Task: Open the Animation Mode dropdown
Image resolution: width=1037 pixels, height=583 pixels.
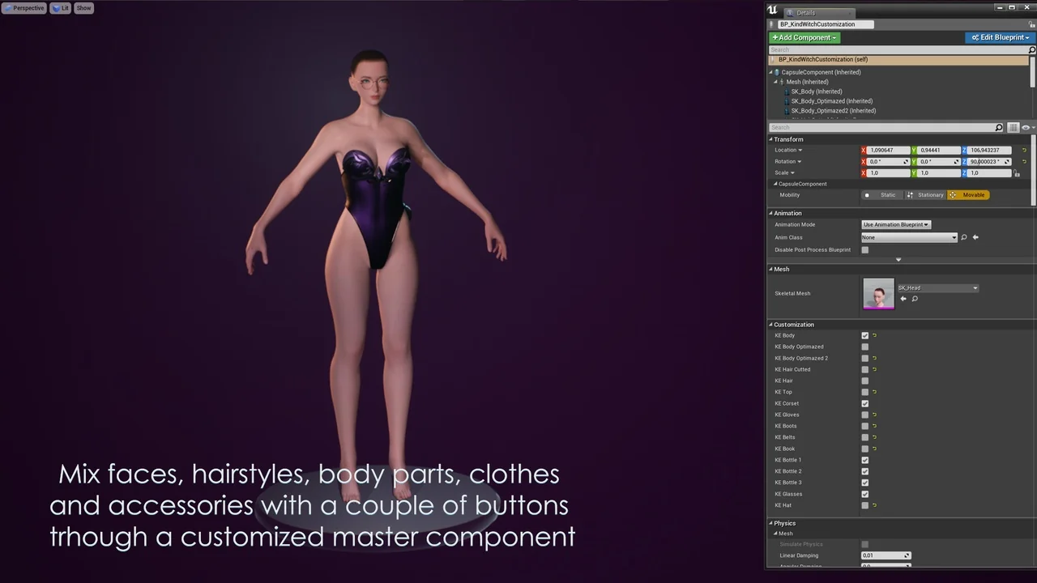Action: tap(895, 224)
